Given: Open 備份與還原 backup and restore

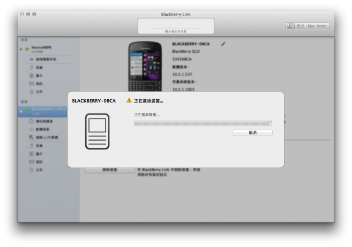Looking at the screenshot, I should click(x=41, y=121).
